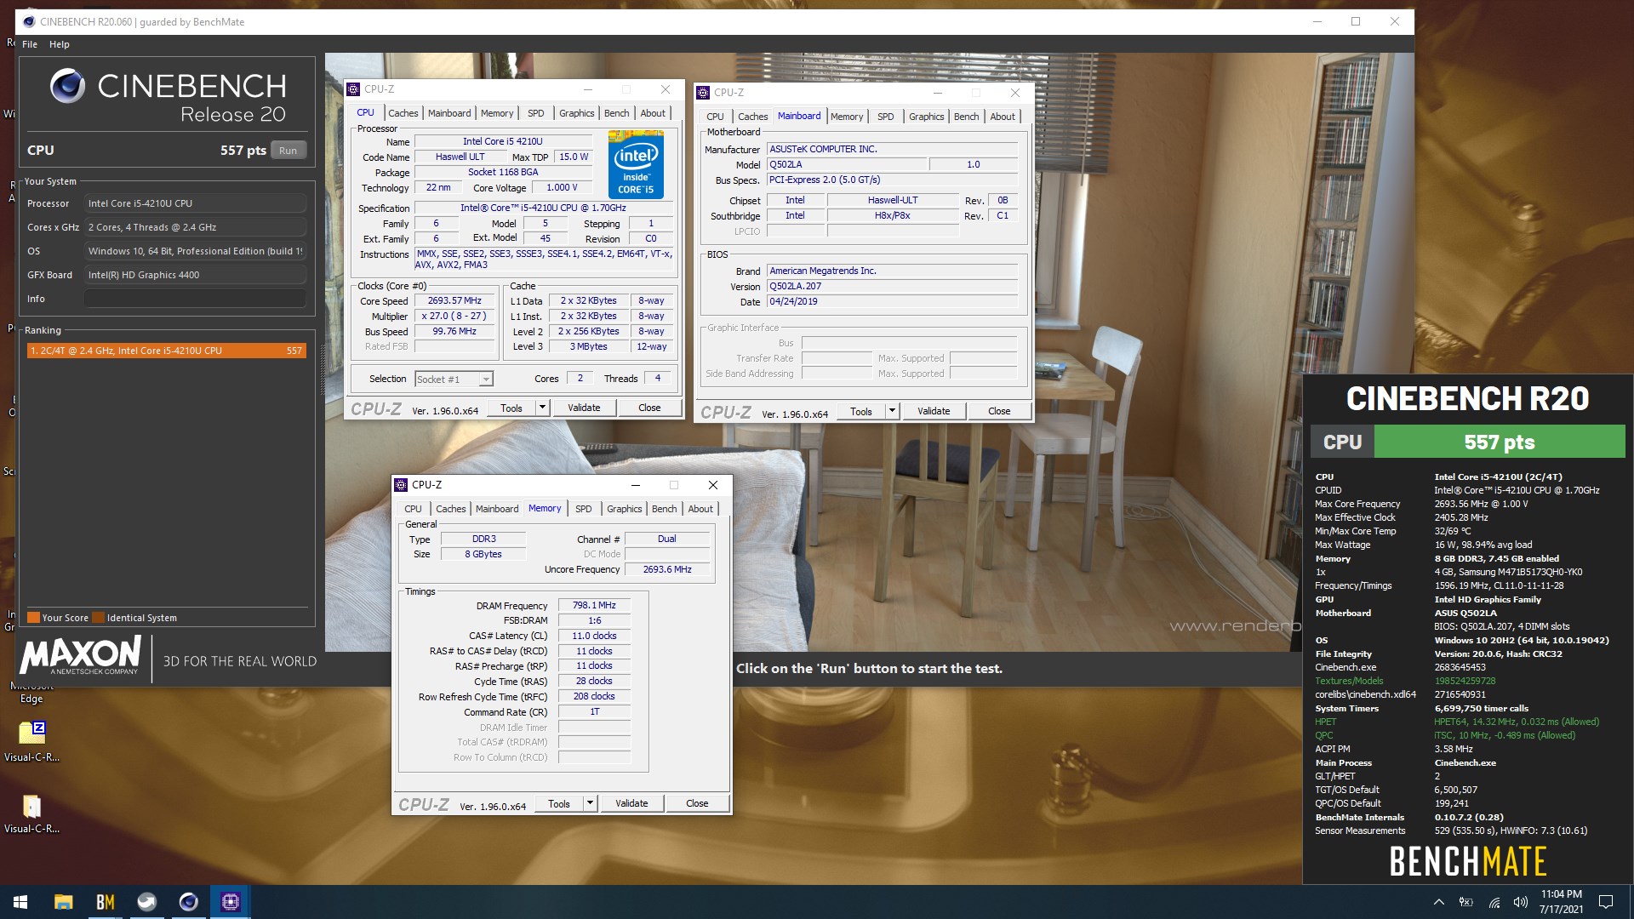Open About tab in Memory window
This screenshot has height=919, width=1634.
700,509
